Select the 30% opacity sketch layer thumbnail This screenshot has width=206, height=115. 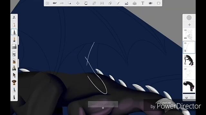(x=189, y=34)
